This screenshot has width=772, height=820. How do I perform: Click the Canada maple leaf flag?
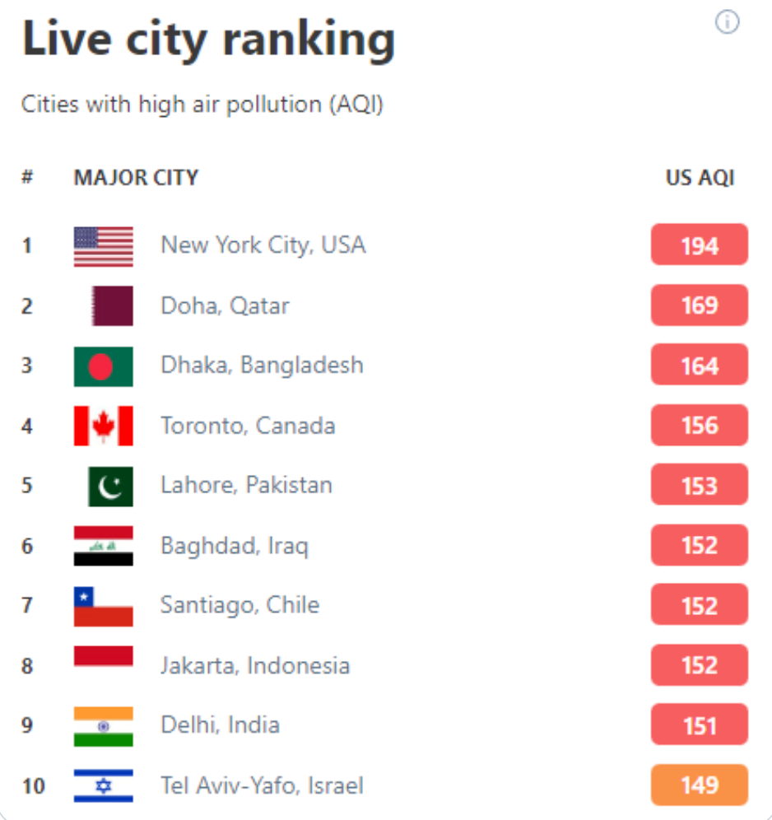tap(103, 426)
